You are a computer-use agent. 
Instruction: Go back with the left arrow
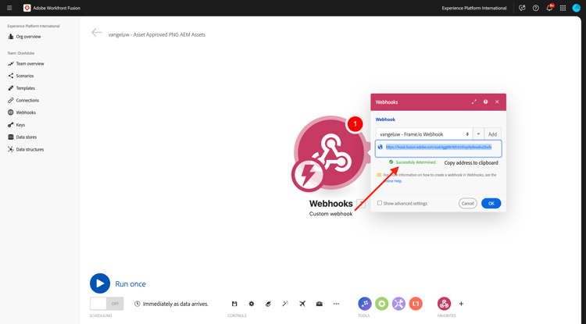[96, 33]
